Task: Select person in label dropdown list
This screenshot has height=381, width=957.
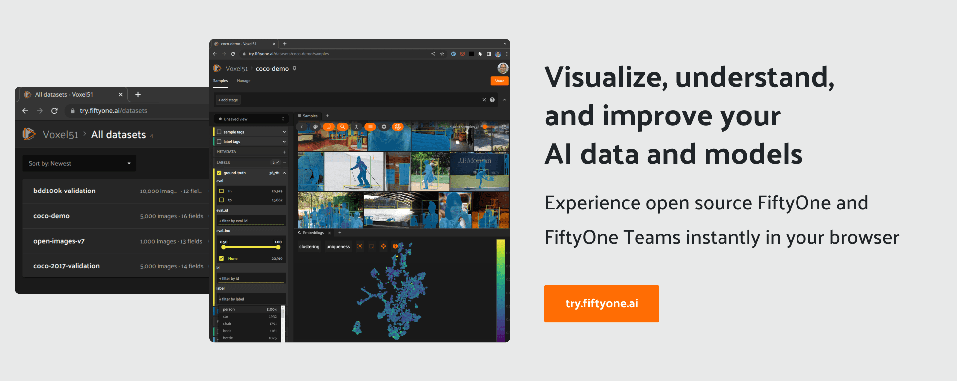Action: click(x=250, y=310)
